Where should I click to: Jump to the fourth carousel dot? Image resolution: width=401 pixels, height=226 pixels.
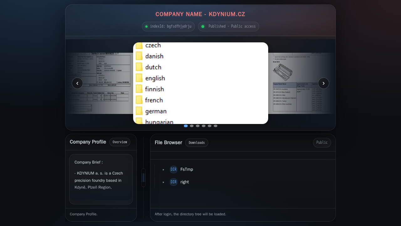click(204, 126)
